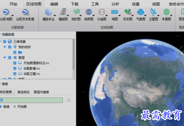Open the 道路标注 dropdown arrow

pyautogui.click(x=55, y=15)
